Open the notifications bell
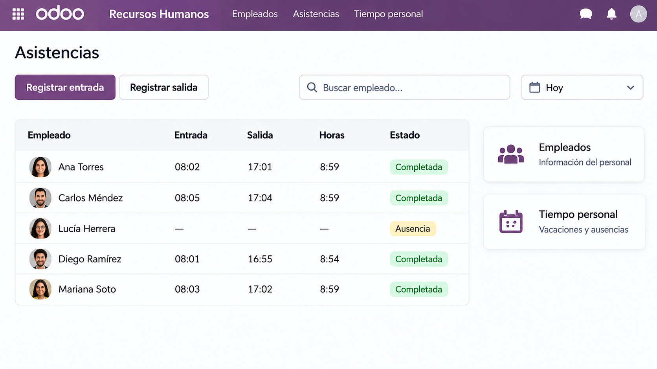 point(611,14)
